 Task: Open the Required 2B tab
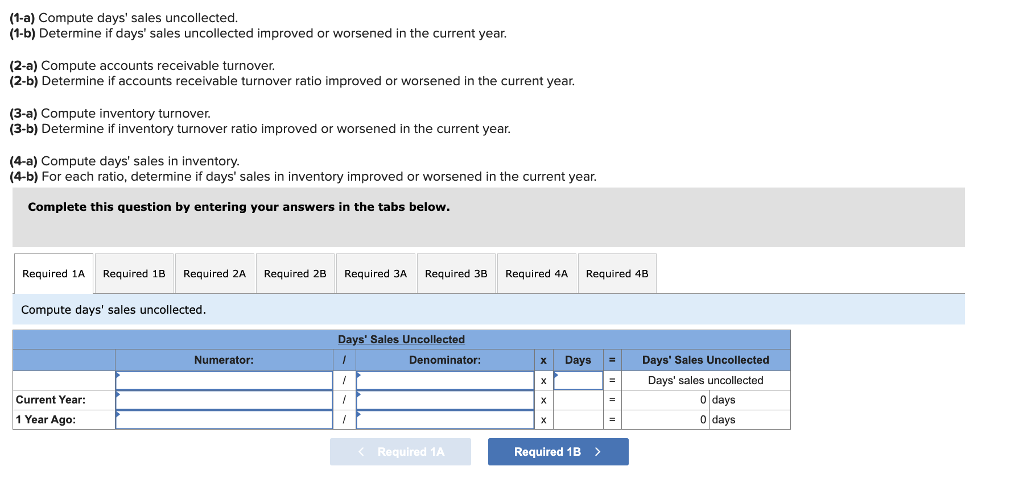pos(295,273)
